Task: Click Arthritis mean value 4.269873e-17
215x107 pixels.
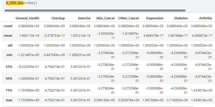Action: [202, 36]
